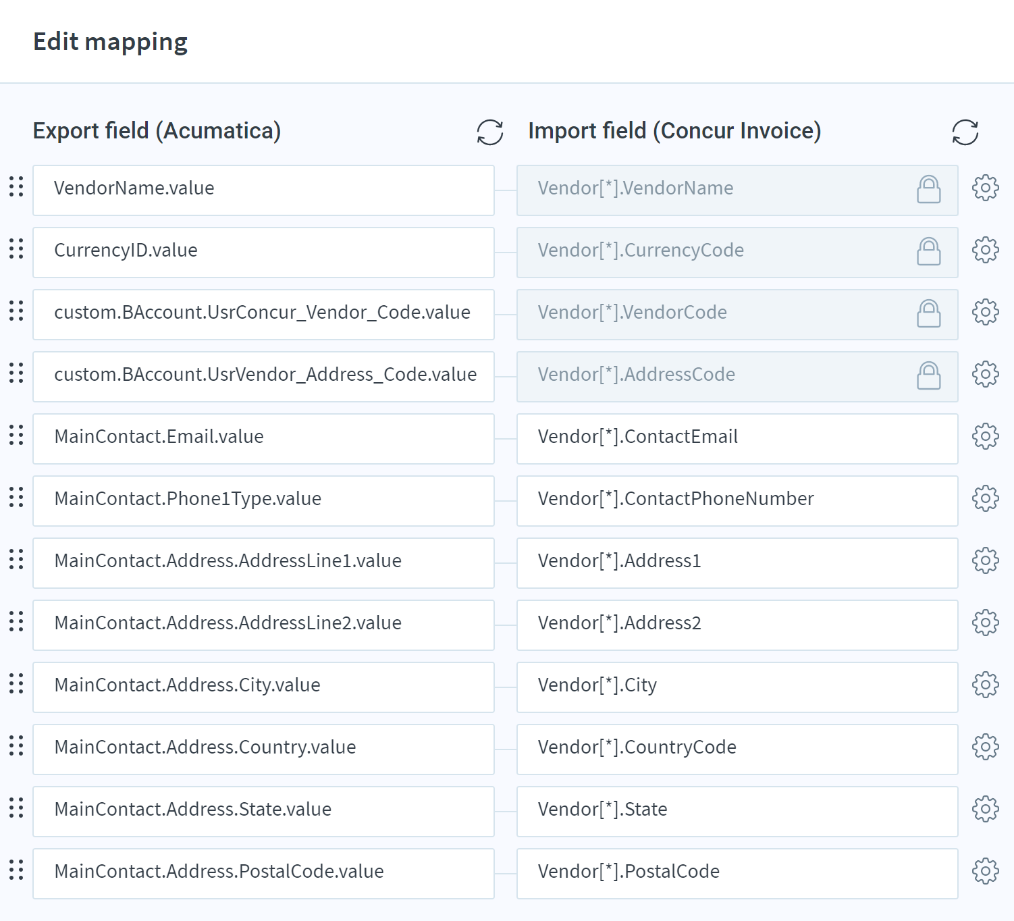Grab drag handle for AddressLine2.value row
The height and width of the screenshot is (921, 1014).
click(x=16, y=621)
